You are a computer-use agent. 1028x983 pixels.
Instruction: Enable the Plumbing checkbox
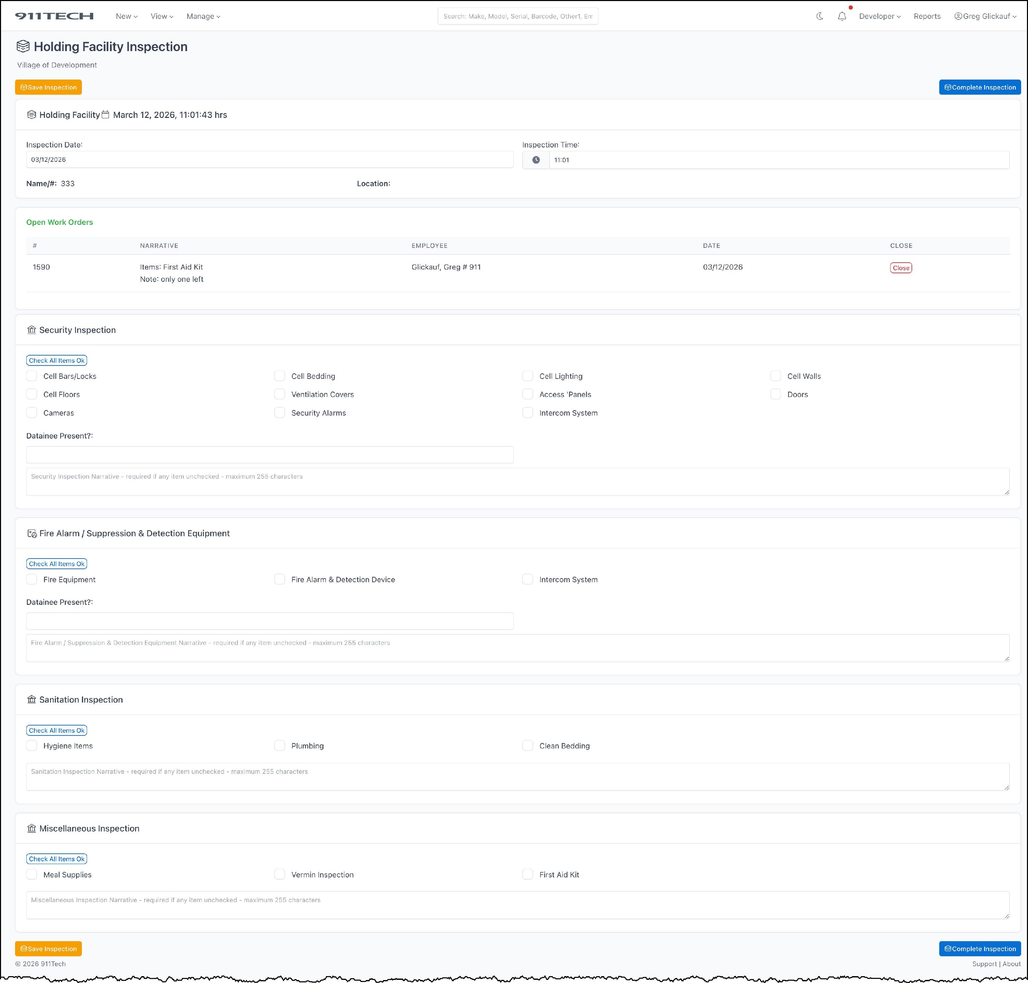pyautogui.click(x=280, y=745)
